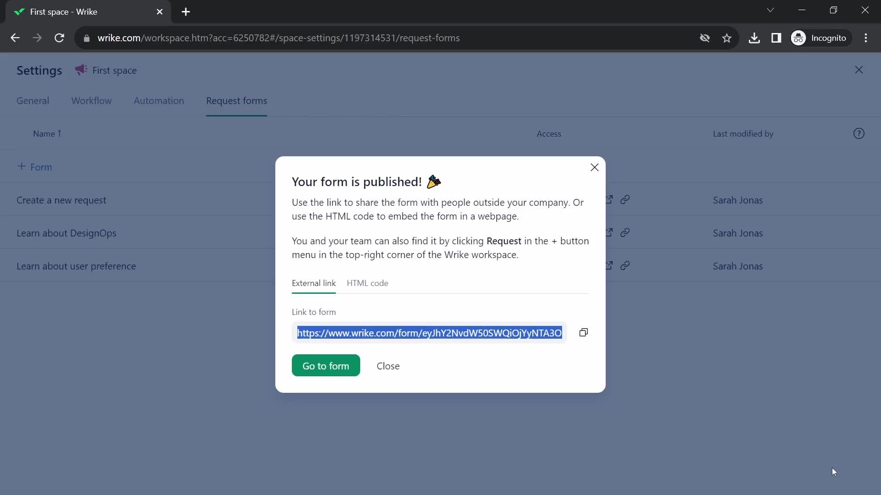
Task: Select the Request forms tab
Action: 236,101
